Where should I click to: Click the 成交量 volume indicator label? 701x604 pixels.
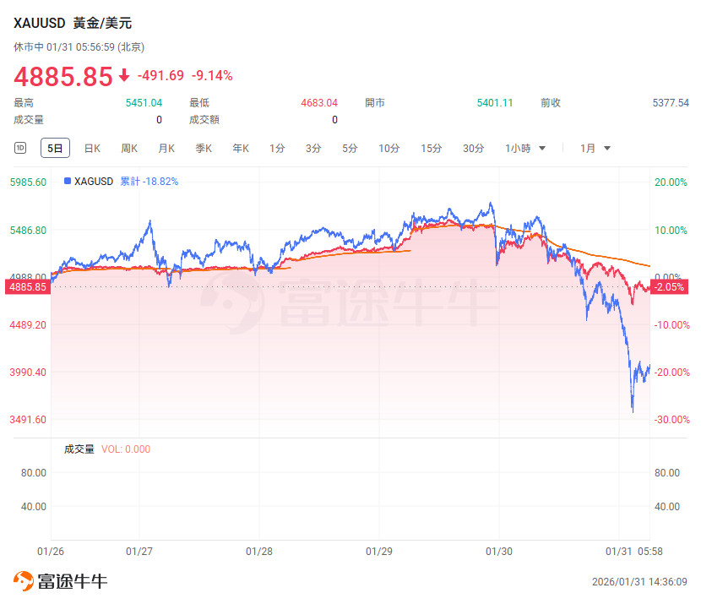pos(79,449)
